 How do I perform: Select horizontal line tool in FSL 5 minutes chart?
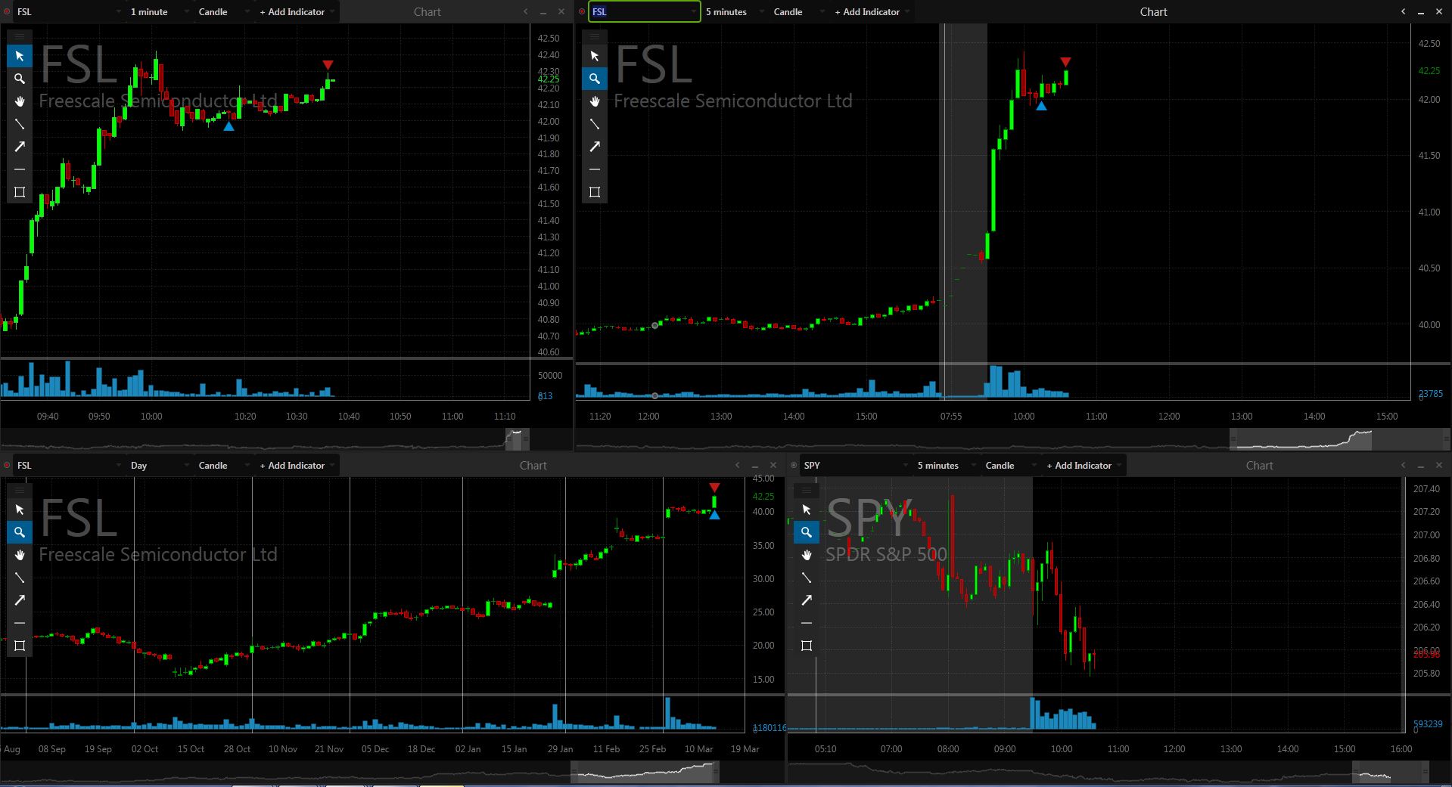coord(595,169)
